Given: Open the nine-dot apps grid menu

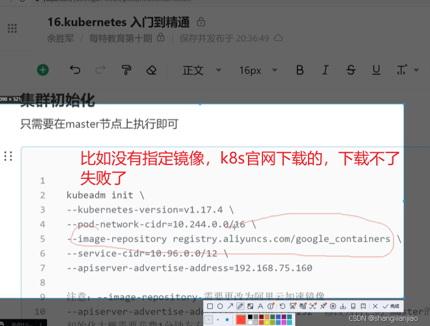Looking at the screenshot, I should point(12,28).
